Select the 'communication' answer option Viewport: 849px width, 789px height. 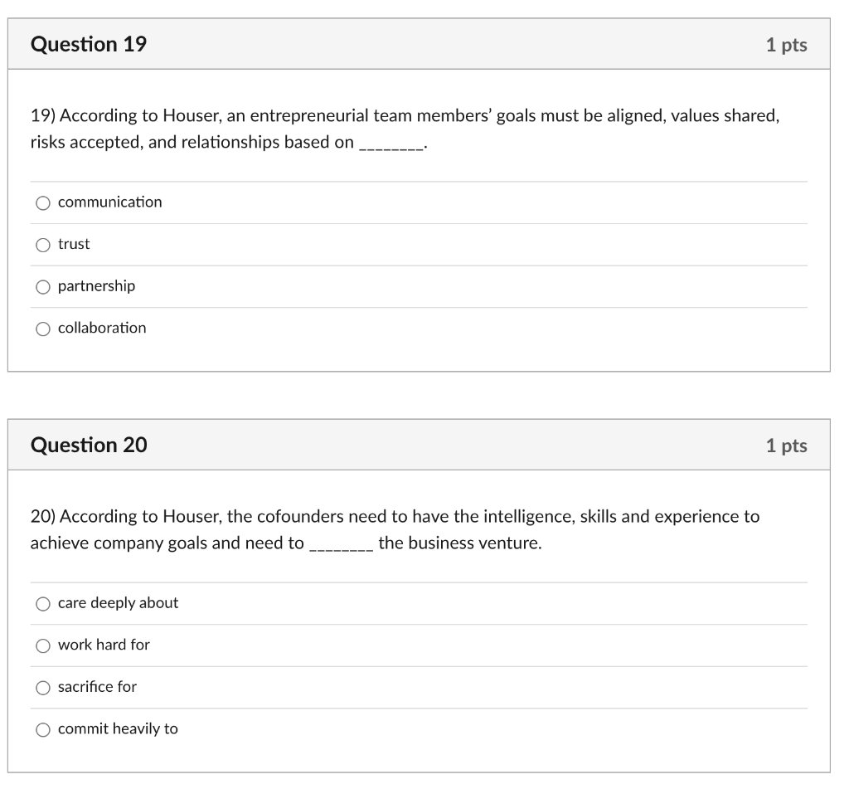pos(42,202)
